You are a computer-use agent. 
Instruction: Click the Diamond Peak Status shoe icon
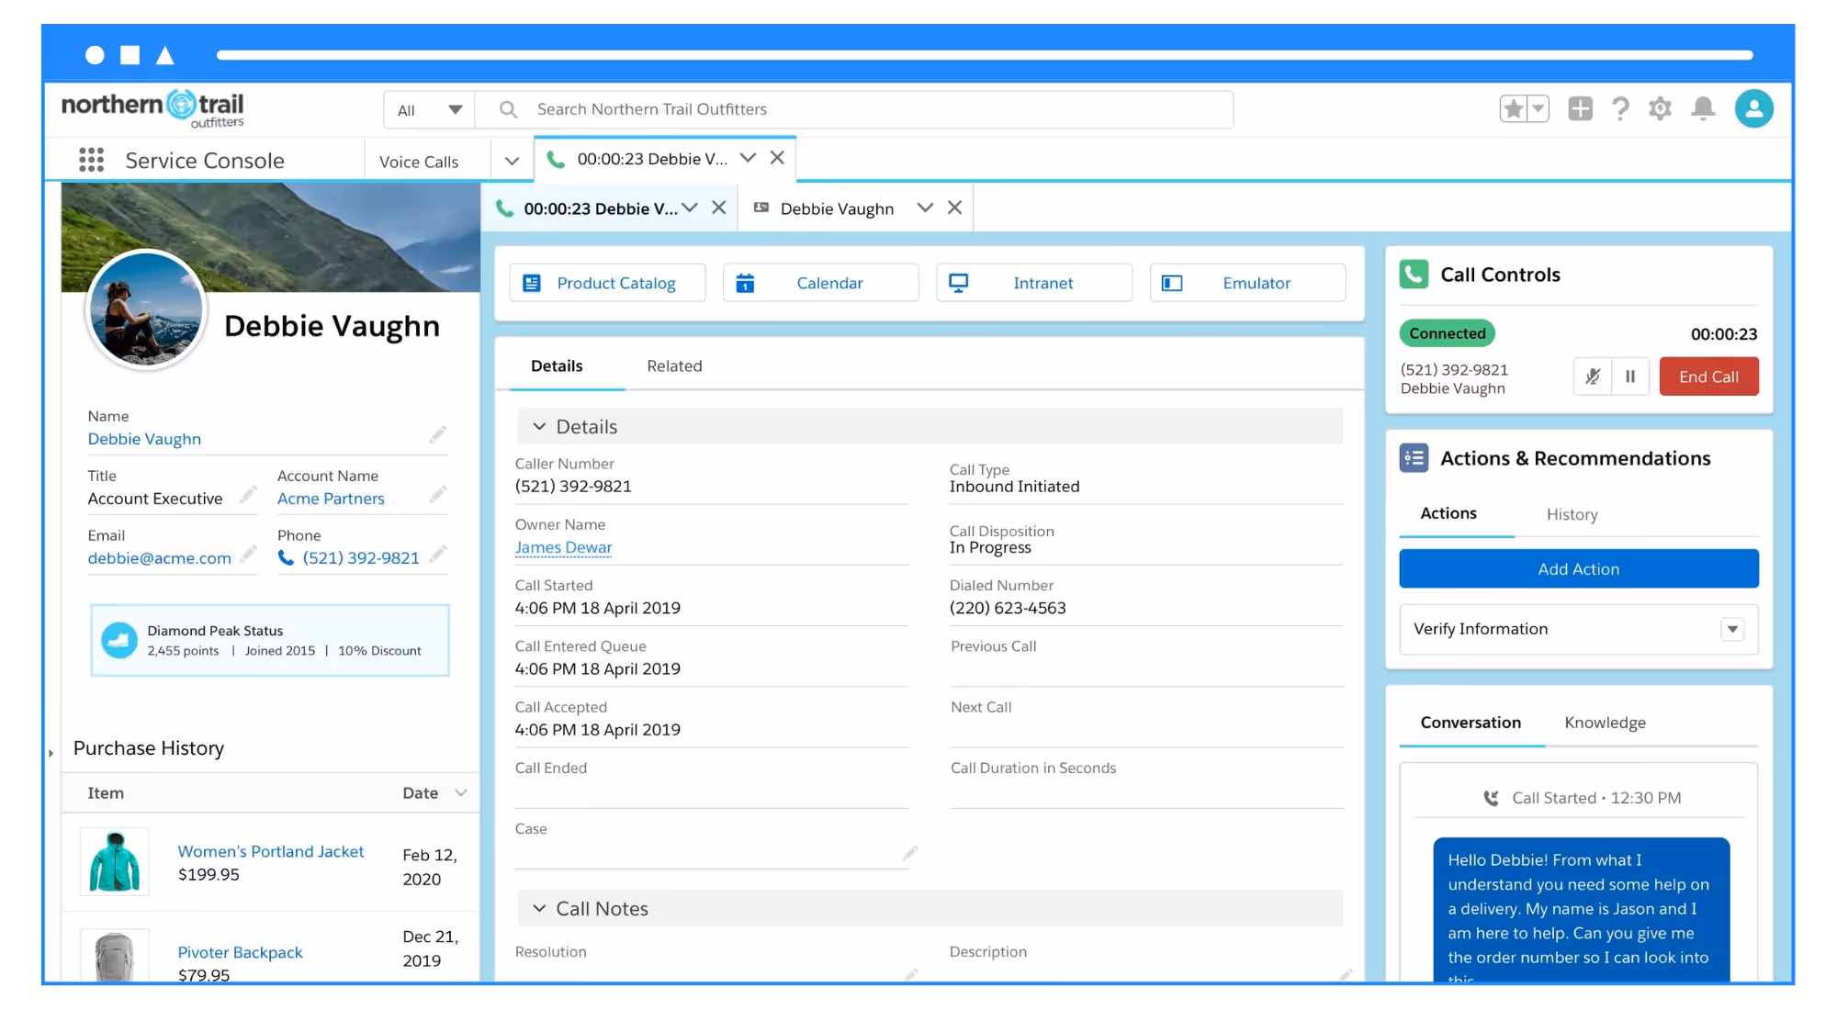119,640
